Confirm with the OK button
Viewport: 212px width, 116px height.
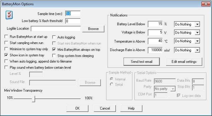(x=77, y=108)
